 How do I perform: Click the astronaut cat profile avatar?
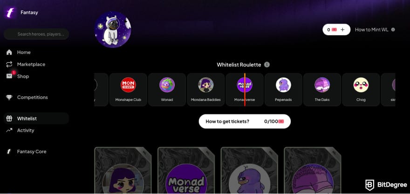coord(113,29)
